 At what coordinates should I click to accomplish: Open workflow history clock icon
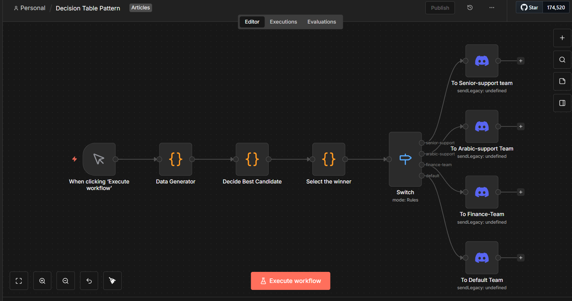(470, 8)
